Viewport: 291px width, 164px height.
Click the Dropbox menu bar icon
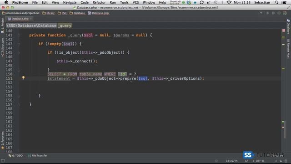click(189, 2)
